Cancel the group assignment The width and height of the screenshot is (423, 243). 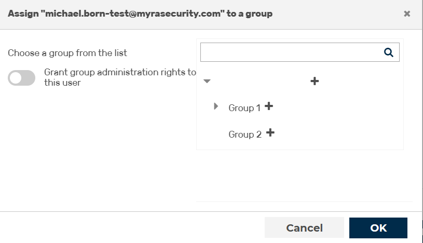(x=304, y=228)
